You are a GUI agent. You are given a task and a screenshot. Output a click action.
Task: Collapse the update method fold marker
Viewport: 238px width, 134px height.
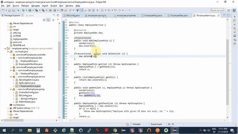tap(68, 88)
